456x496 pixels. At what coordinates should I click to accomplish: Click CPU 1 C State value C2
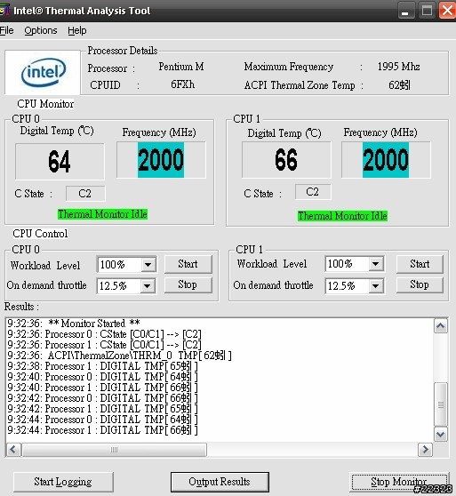pyautogui.click(x=313, y=192)
